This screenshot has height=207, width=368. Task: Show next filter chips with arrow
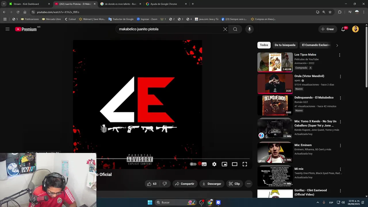[337, 45]
